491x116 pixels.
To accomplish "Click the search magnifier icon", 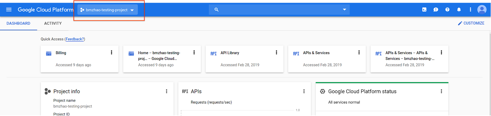I will [x=216, y=10].
